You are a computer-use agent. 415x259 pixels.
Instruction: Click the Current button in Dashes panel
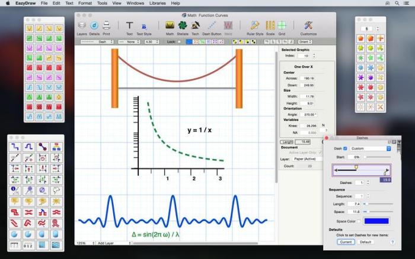pos(346,242)
